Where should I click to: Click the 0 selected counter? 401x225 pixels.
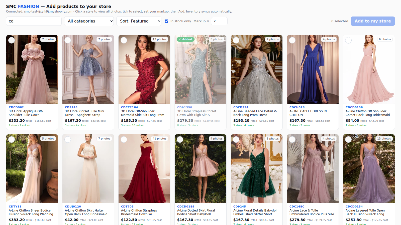pyautogui.click(x=340, y=21)
